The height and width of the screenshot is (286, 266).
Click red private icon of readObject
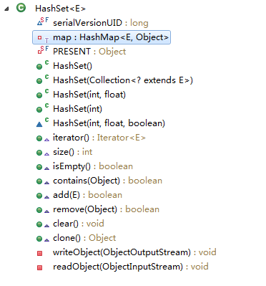point(40,267)
